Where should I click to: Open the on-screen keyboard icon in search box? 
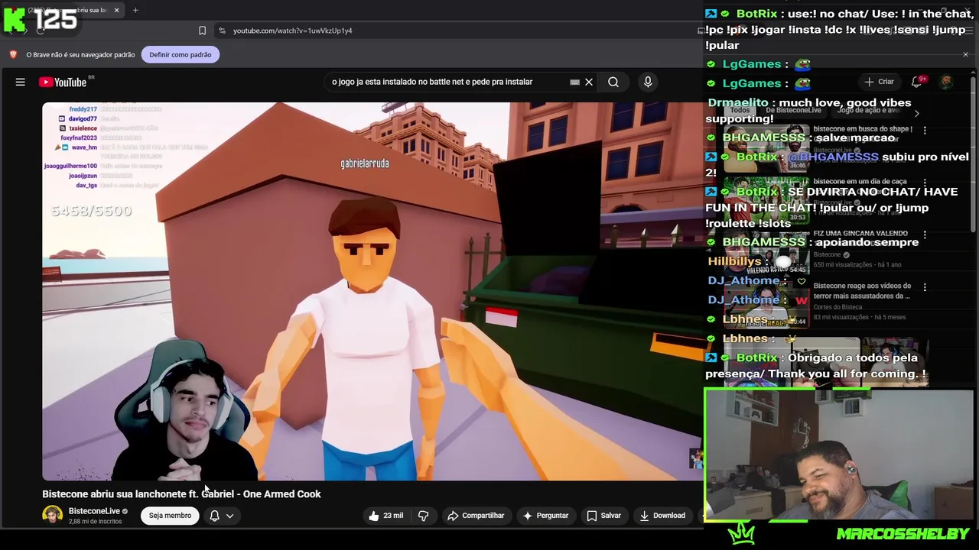(x=574, y=82)
